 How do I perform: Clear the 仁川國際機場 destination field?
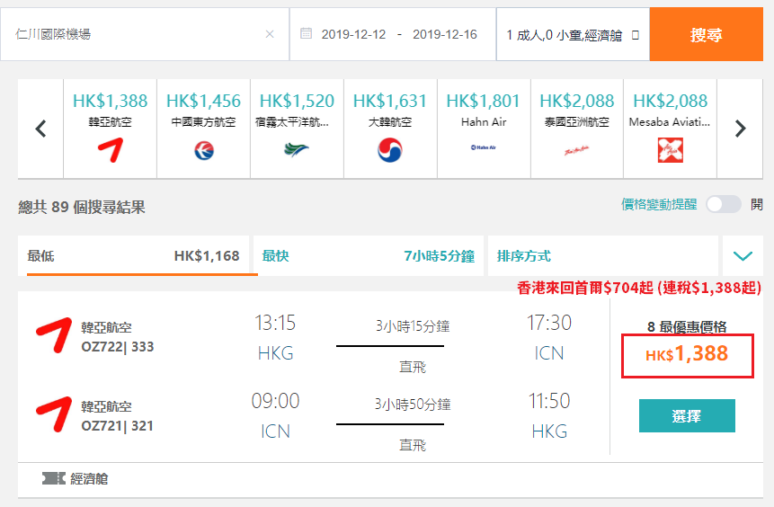click(270, 34)
